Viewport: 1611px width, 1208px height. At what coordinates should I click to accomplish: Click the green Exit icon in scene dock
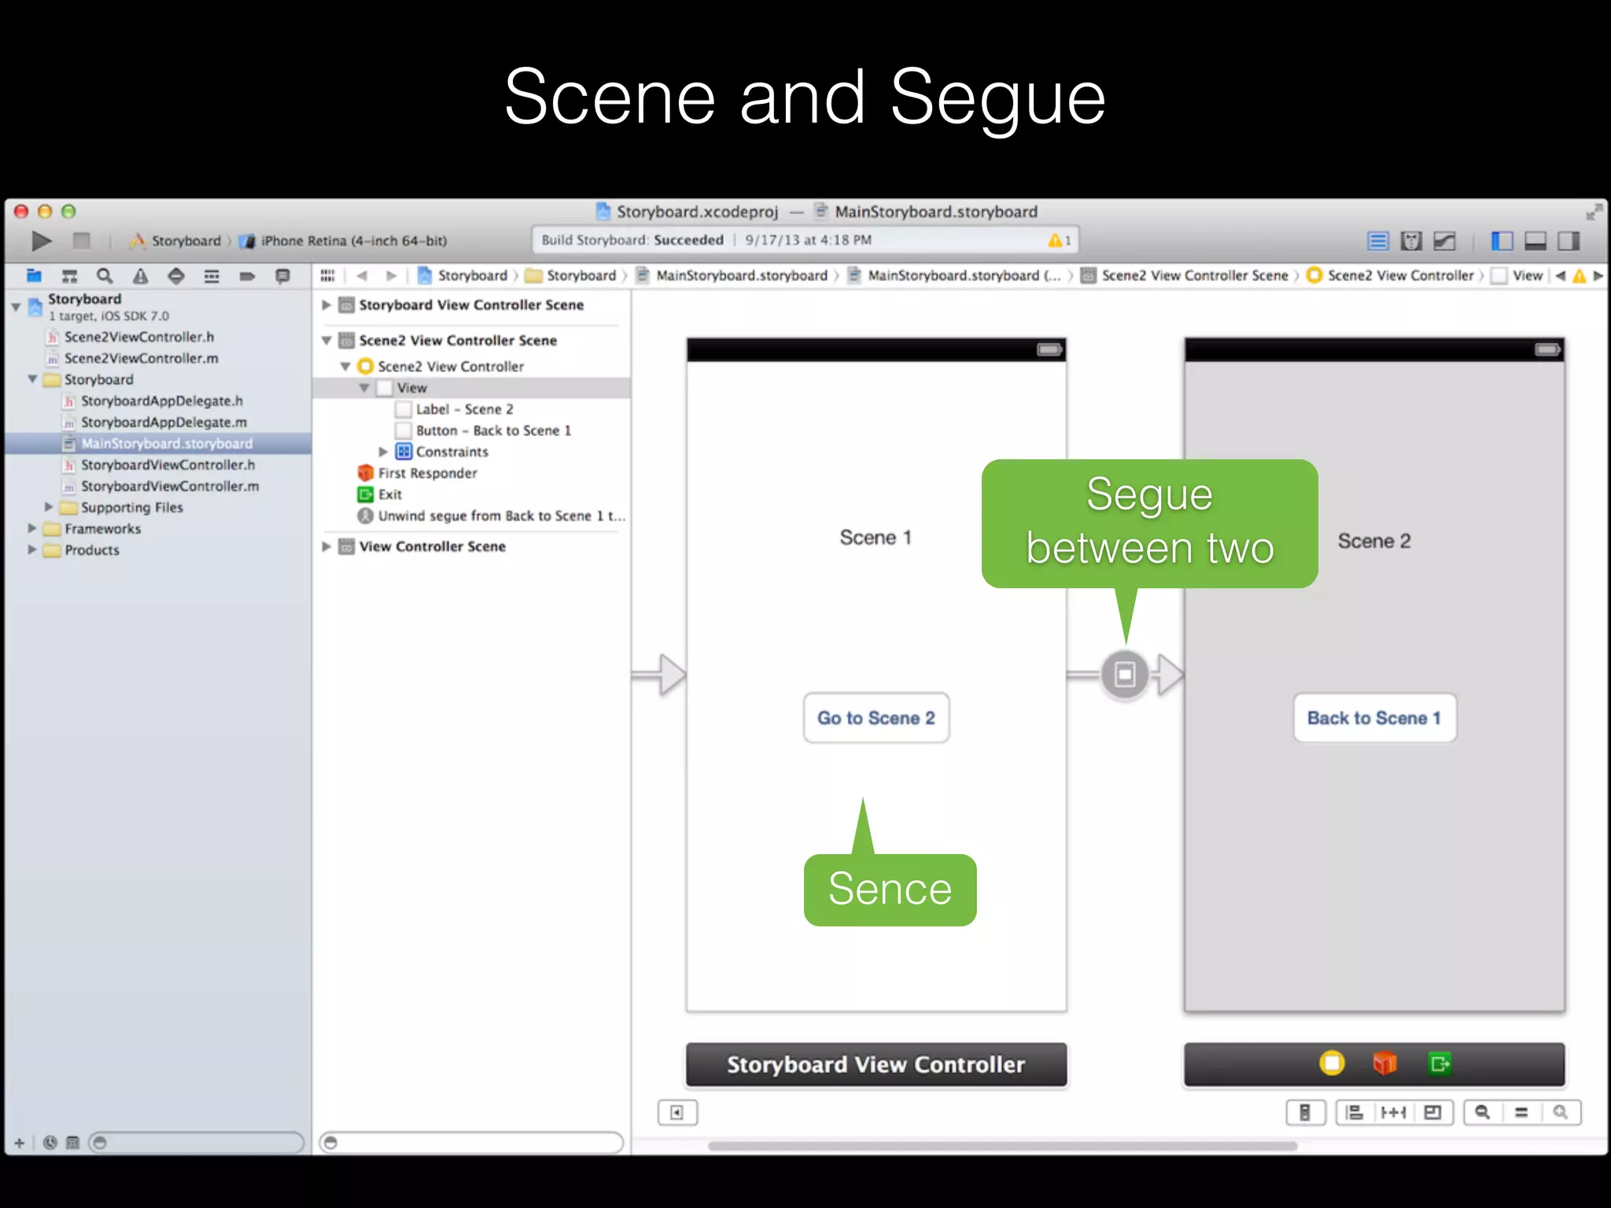(x=1439, y=1063)
